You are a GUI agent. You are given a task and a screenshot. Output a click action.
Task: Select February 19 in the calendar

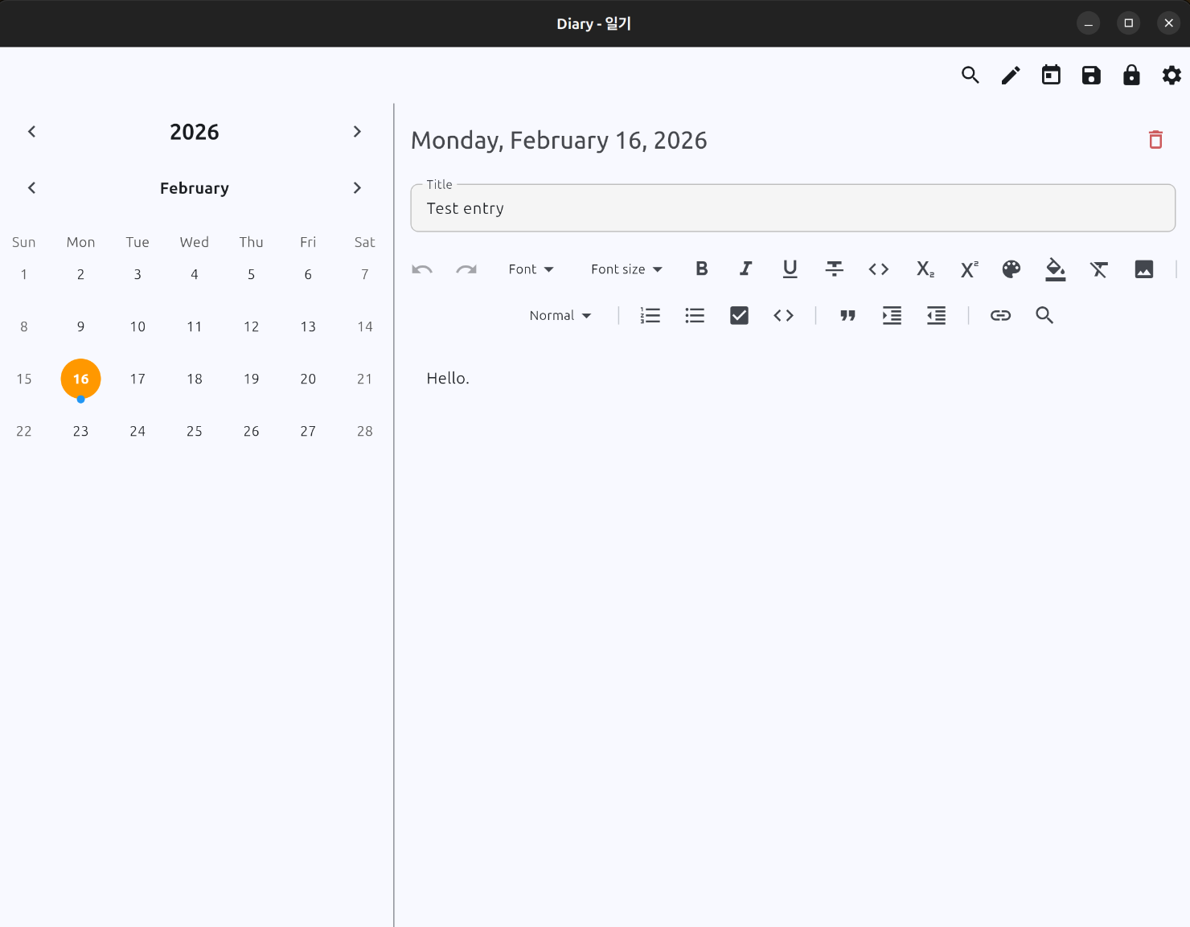pyautogui.click(x=252, y=379)
